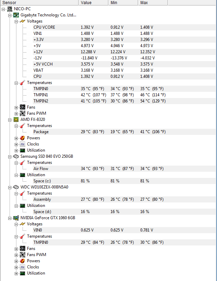The width and height of the screenshot is (217, 281).
Task: Click the 12.288 V current value
Action: point(88,52)
